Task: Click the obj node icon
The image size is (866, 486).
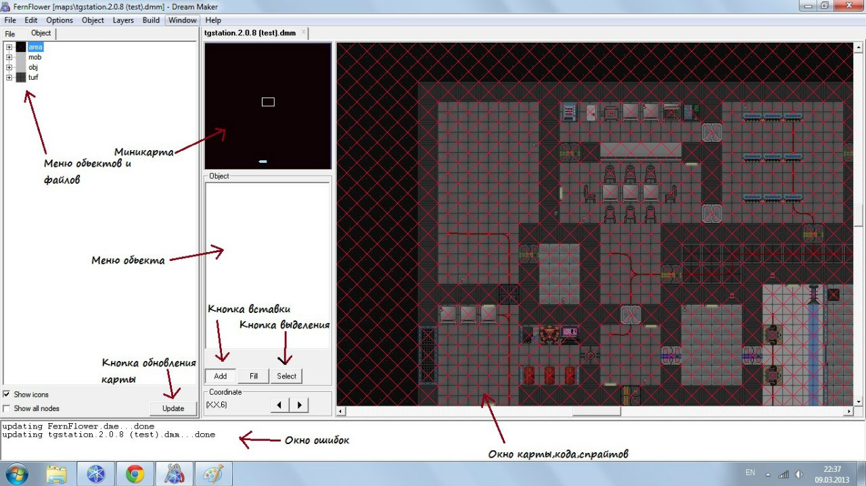Action: [x=21, y=68]
